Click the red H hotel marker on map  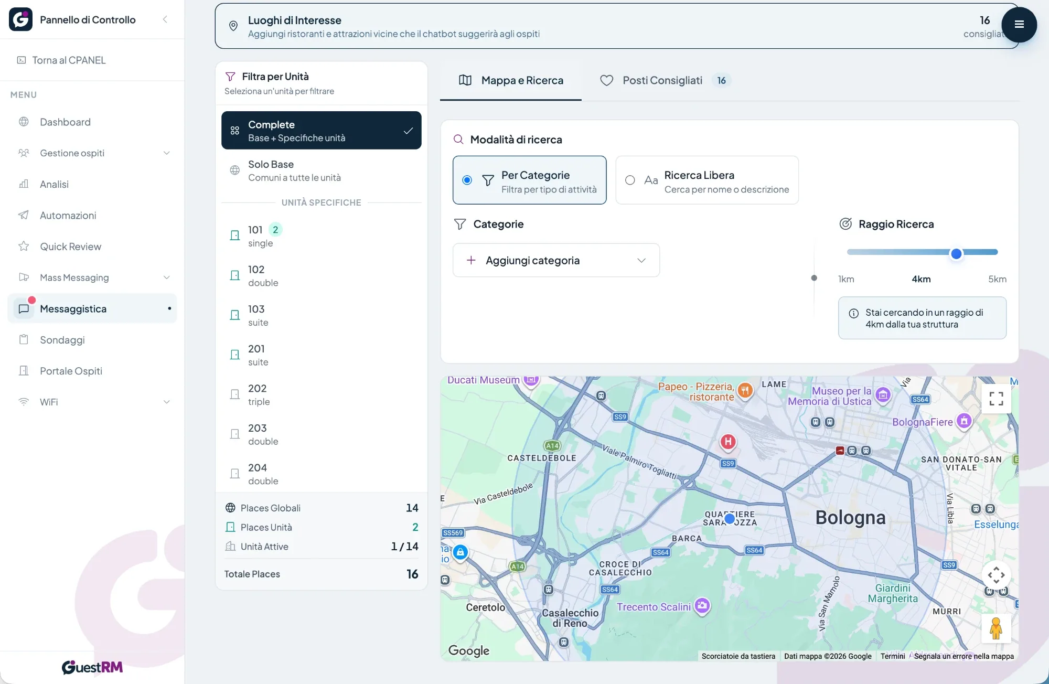tap(727, 442)
